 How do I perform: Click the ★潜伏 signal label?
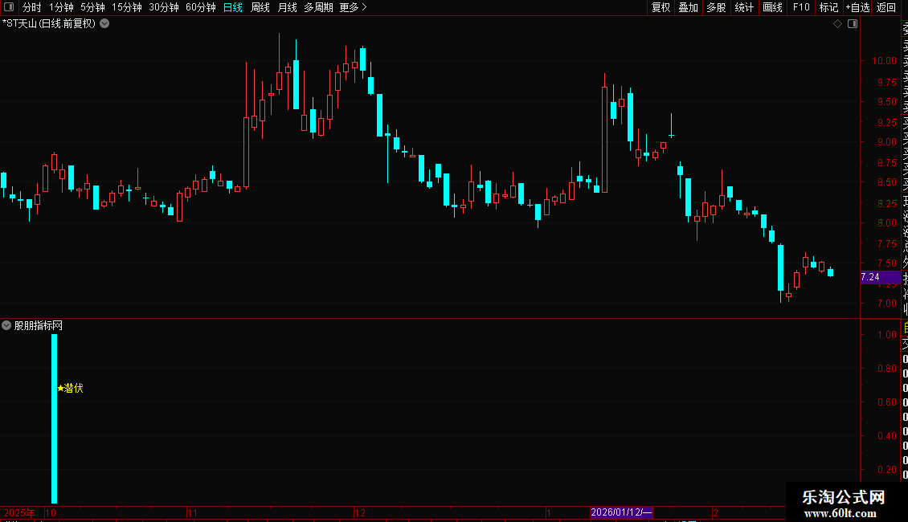point(70,389)
